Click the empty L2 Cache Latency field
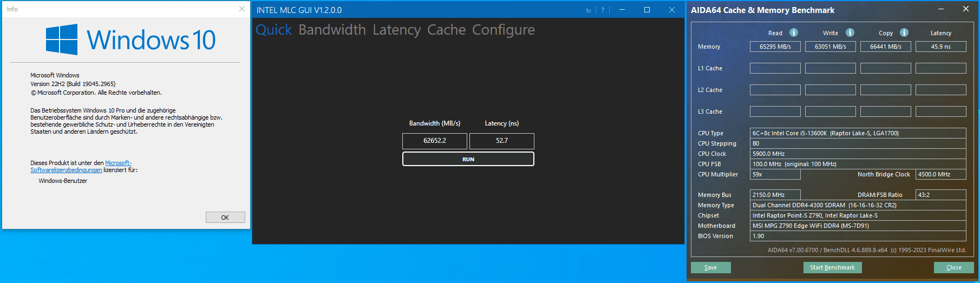This screenshot has width=980, height=283. pyautogui.click(x=941, y=90)
